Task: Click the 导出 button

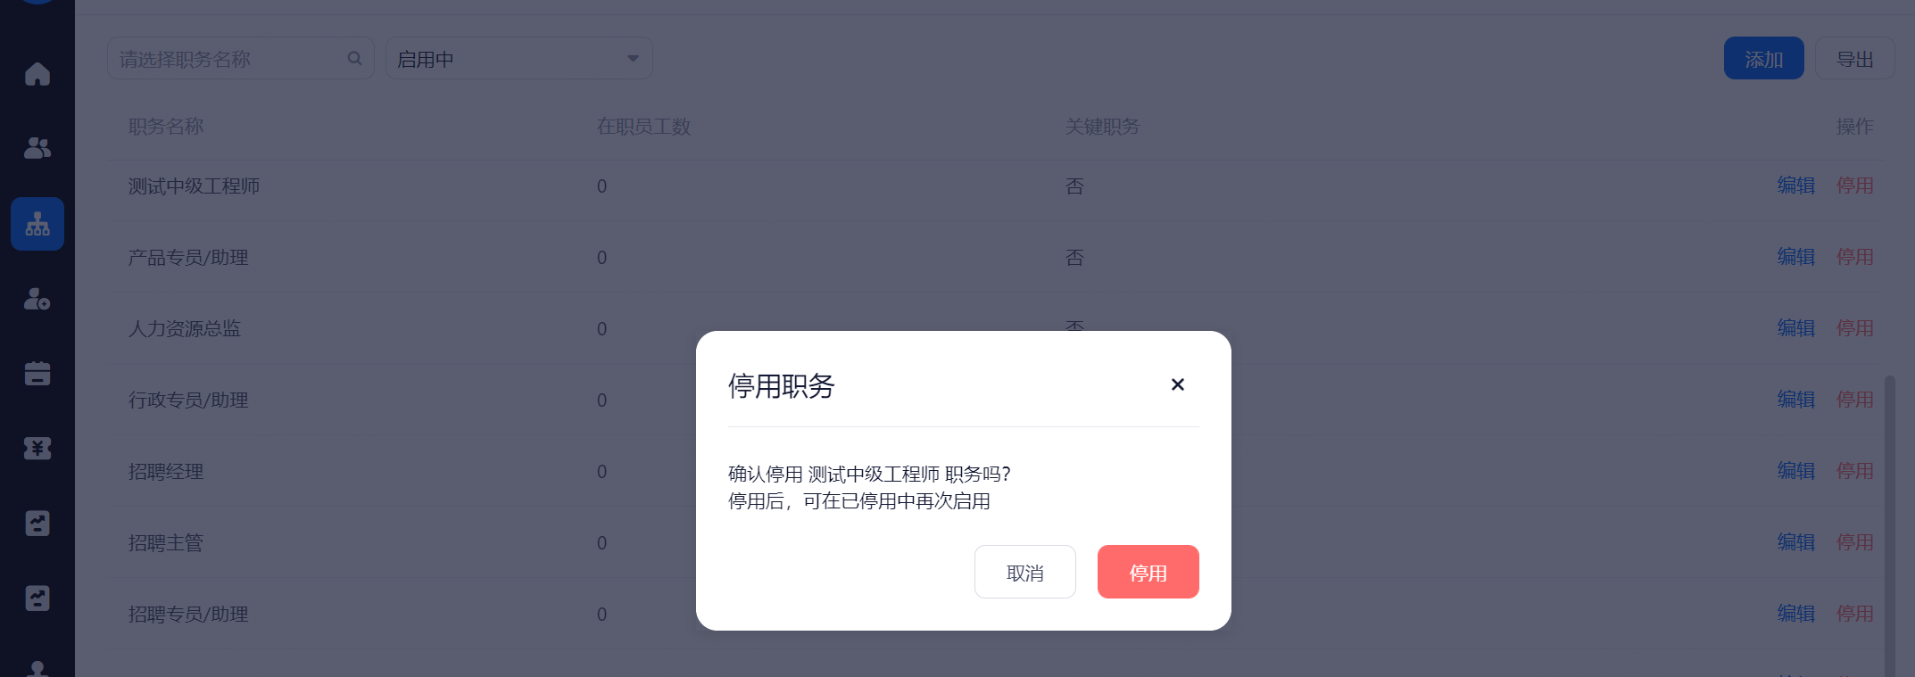Action: point(1854,58)
